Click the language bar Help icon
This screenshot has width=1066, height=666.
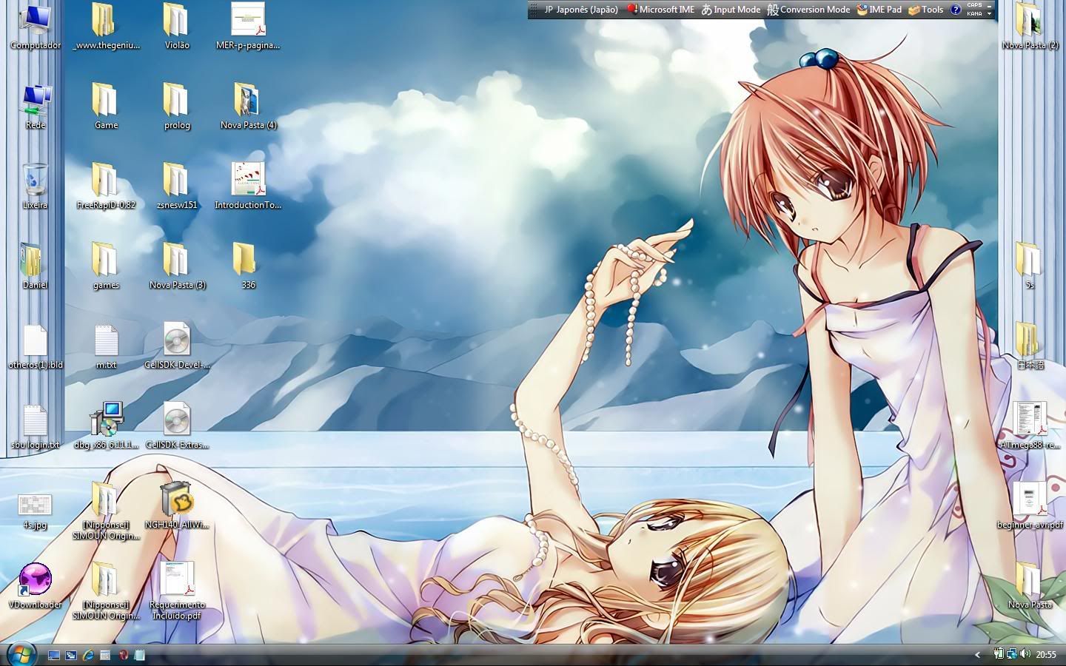click(x=956, y=10)
